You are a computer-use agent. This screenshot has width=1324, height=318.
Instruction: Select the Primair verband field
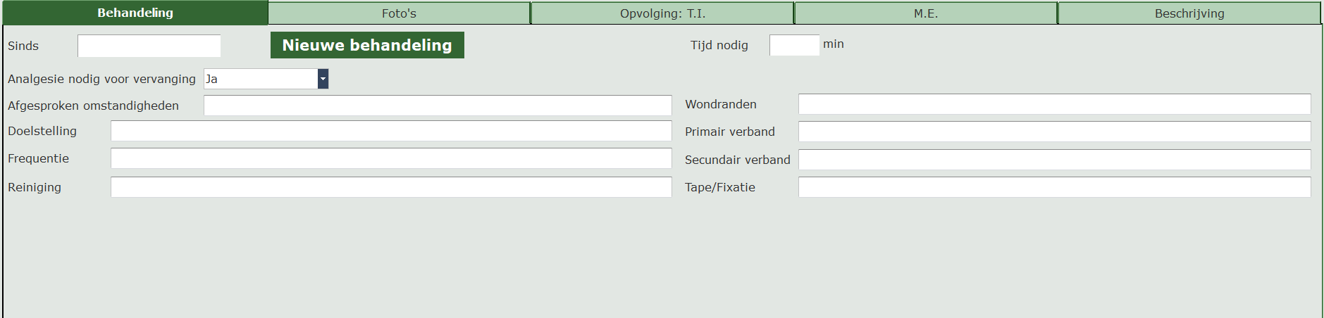click(1054, 132)
